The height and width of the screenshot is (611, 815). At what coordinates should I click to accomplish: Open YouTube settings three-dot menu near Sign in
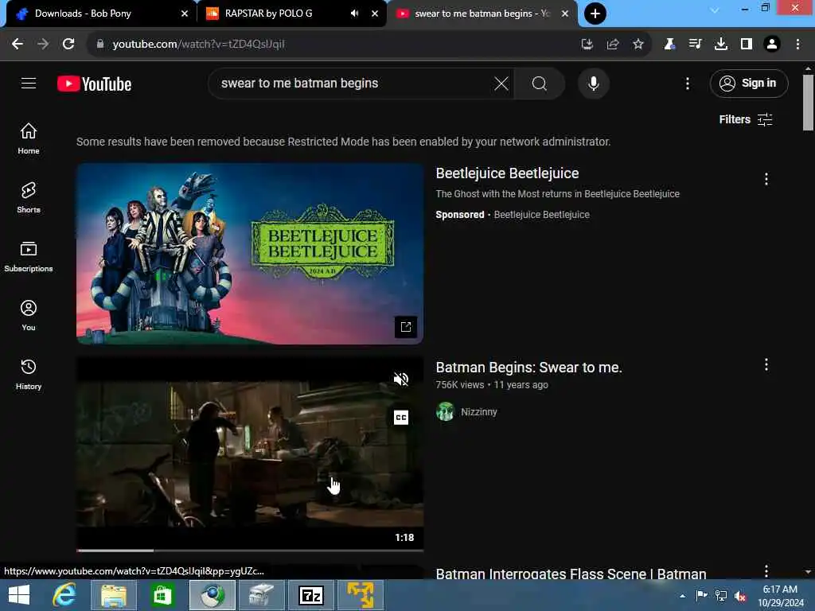tap(687, 83)
